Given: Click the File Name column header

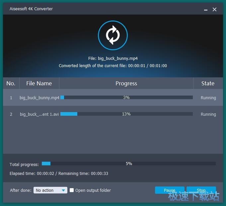Looking at the screenshot, I should (39, 83).
